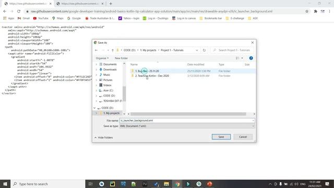Refresh the Save As folder view
Screen dimensions: 334x188
point(204,50)
